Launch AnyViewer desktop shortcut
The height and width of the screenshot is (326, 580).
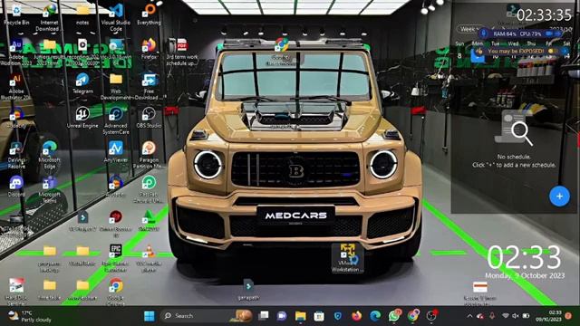coord(116,152)
